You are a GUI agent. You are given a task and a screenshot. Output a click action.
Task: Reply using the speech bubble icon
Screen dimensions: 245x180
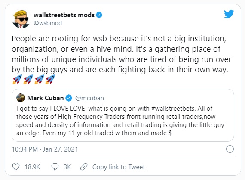(55, 167)
